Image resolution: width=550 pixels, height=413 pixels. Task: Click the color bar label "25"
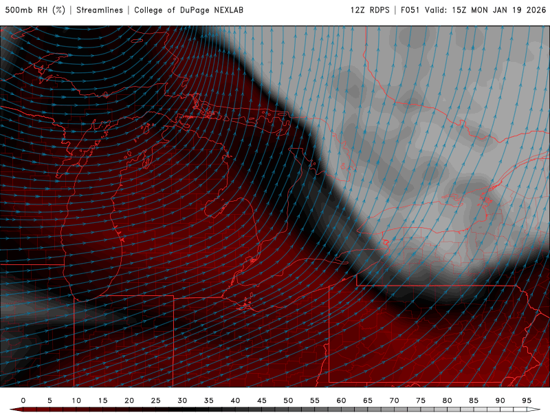click(156, 401)
